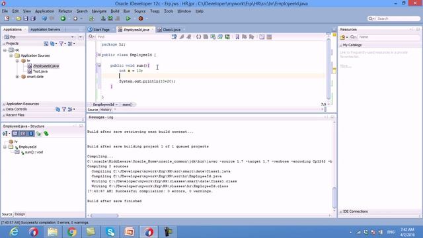Switch to the History editor tab
Image resolution: width=423 pixels, height=238 pixels.
(106, 110)
